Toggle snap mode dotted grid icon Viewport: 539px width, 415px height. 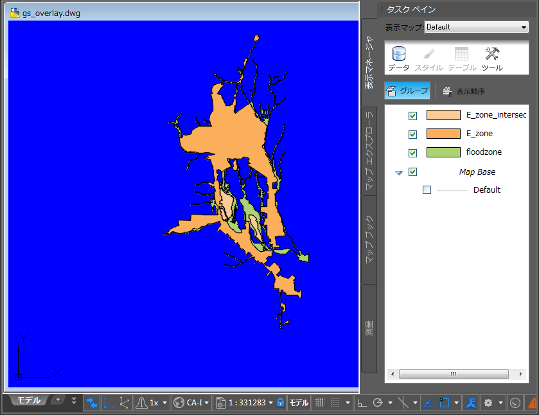(335, 403)
